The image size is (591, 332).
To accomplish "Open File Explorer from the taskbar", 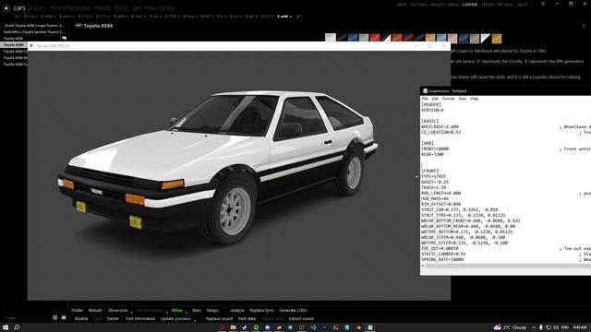I will [x=234, y=327].
